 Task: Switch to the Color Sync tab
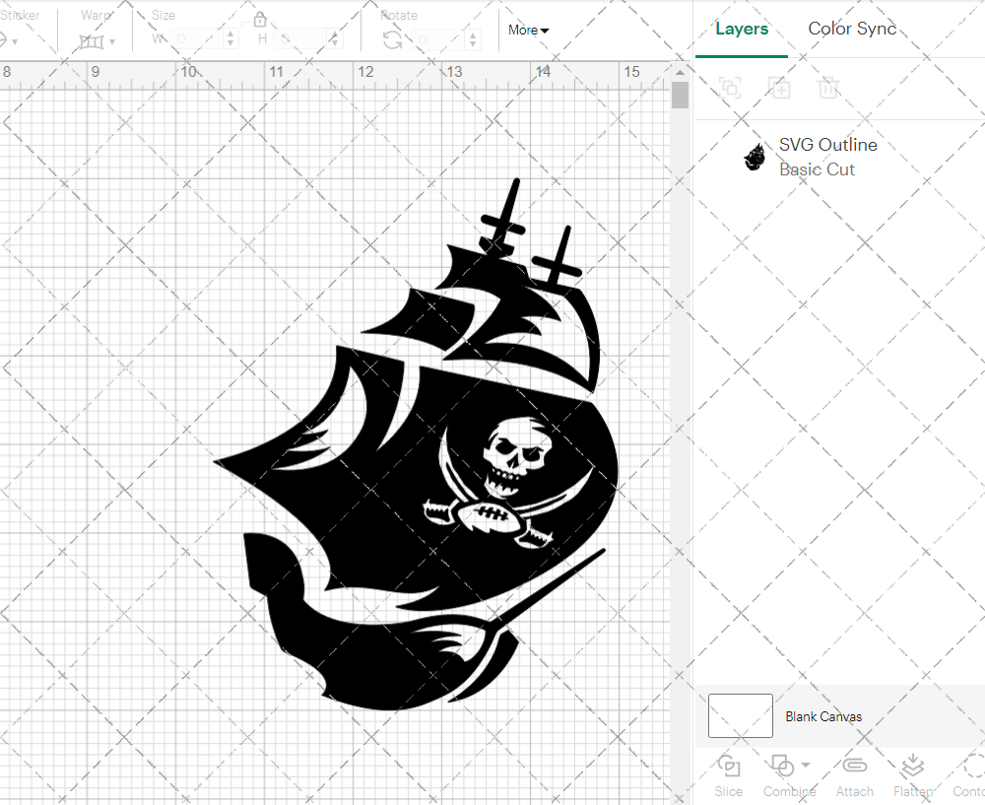(x=852, y=29)
